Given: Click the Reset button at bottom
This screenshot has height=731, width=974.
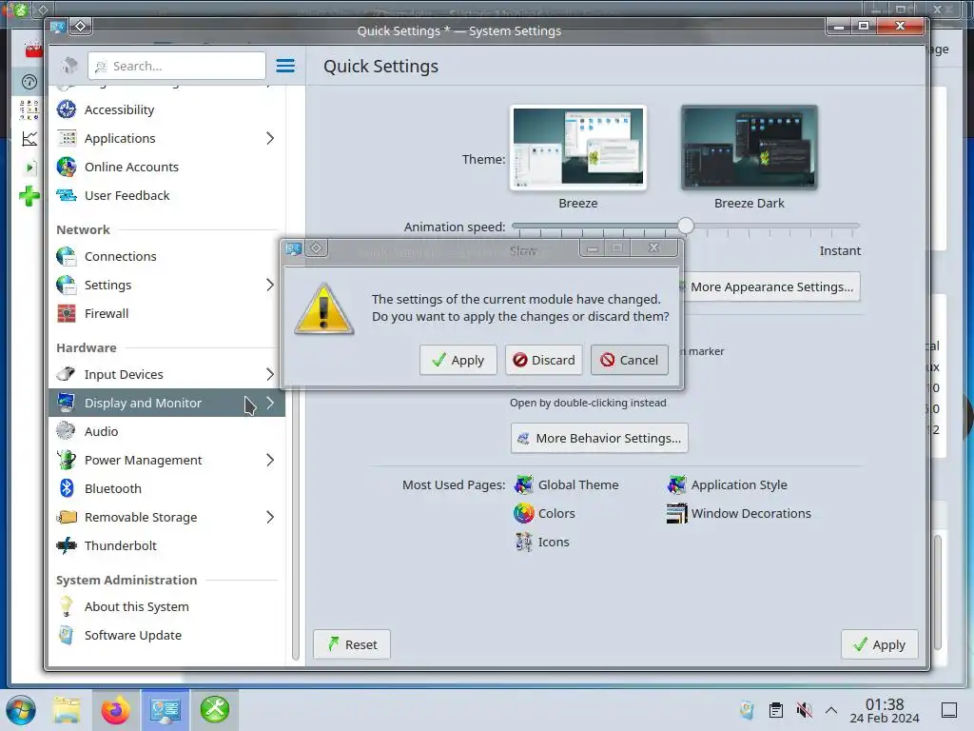Looking at the screenshot, I should (352, 644).
